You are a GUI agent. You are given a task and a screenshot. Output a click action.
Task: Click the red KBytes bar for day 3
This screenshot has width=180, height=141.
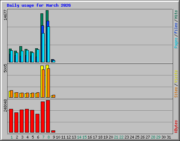point(21,121)
